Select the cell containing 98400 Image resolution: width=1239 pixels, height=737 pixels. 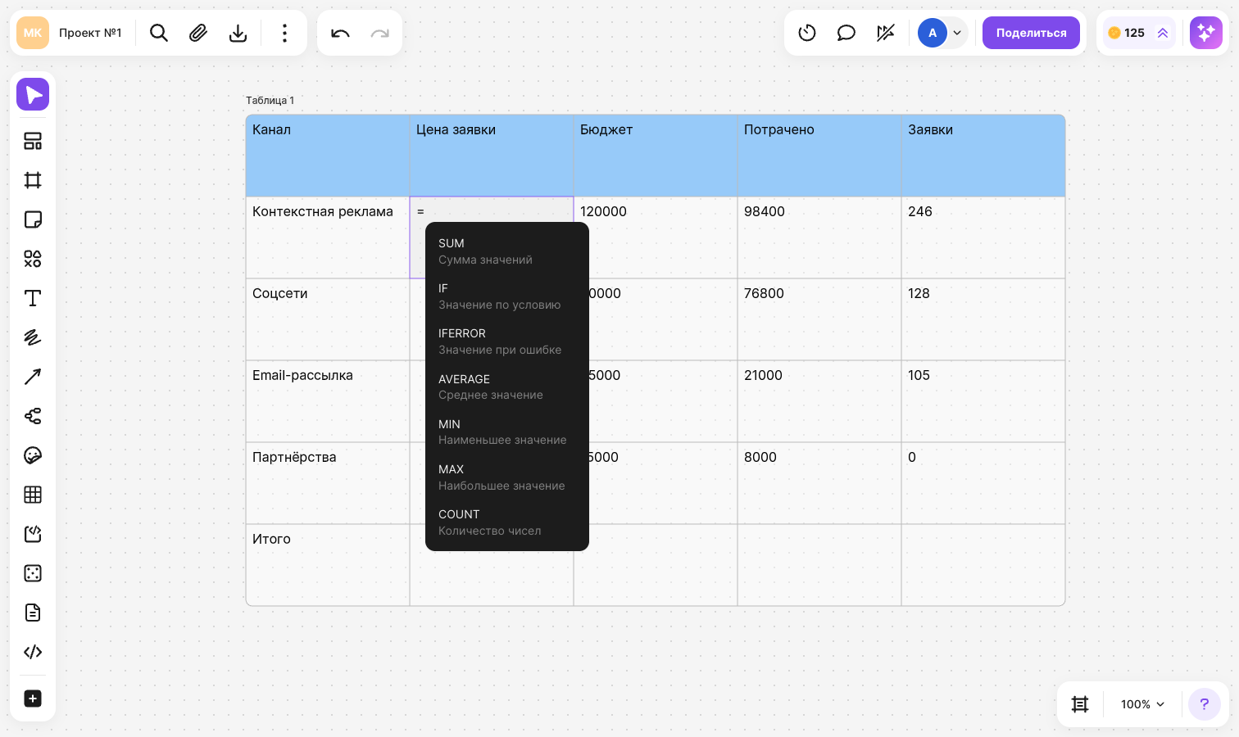pyautogui.click(x=819, y=237)
